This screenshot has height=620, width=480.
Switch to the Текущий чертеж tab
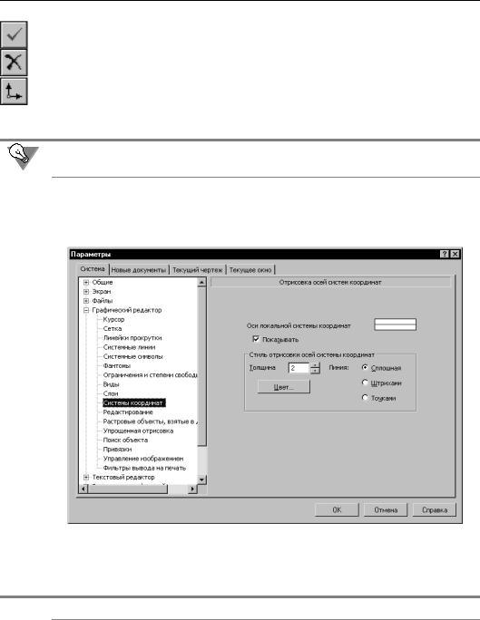pos(197,270)
